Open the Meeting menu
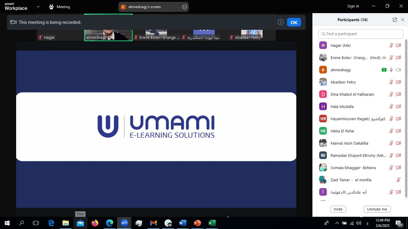This screenshot has width=408, height=229. (59, 7)
